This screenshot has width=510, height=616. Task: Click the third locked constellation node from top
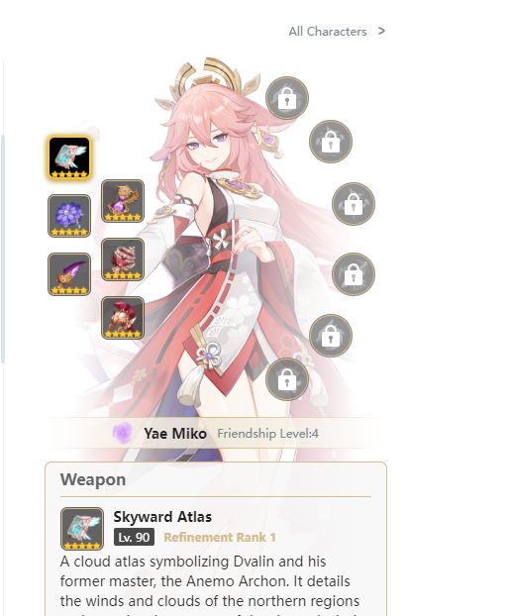(354, 204)
